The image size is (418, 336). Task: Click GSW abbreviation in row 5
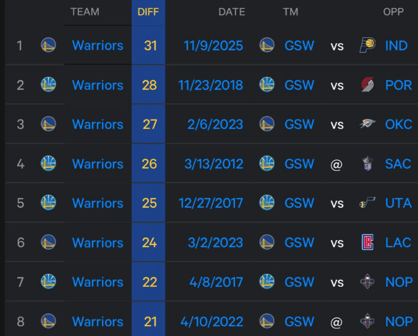pyautogui.click(x=299, y=203)
